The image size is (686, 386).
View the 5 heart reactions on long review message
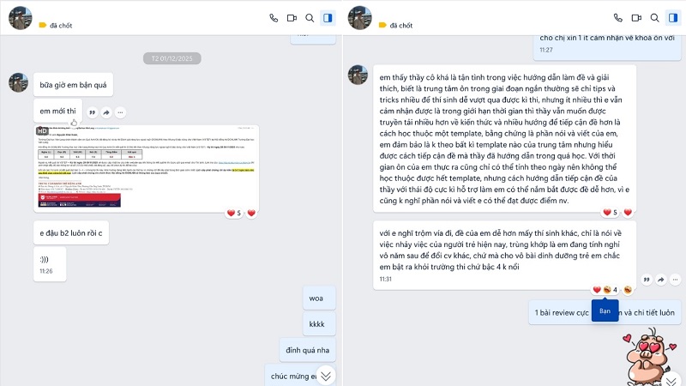pos(611,212)
